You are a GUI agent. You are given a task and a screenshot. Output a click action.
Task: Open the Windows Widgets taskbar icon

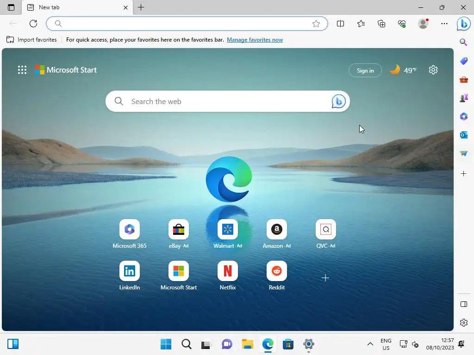tap(13, 344)
